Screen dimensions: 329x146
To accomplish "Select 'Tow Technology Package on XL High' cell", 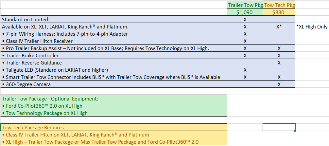I will pos(114,113).
